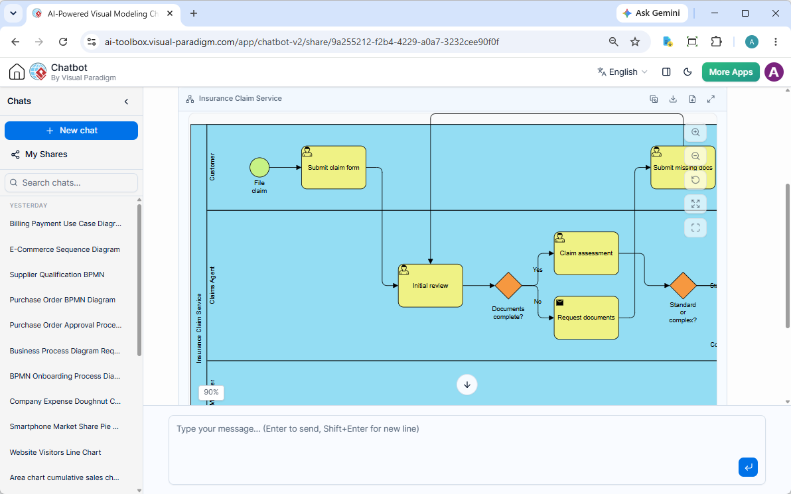This screenshot has height=494, width=791.
Task: Open Billing Payment Use Case Diagram chat
Action: tap(66, 224)
